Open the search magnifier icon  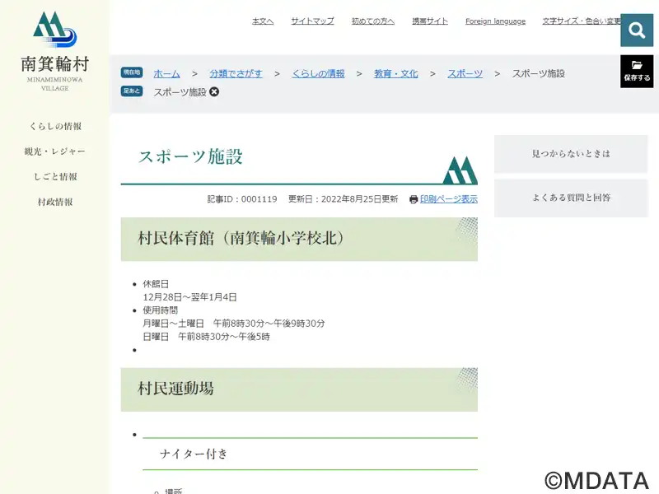(x=637, y=30)
